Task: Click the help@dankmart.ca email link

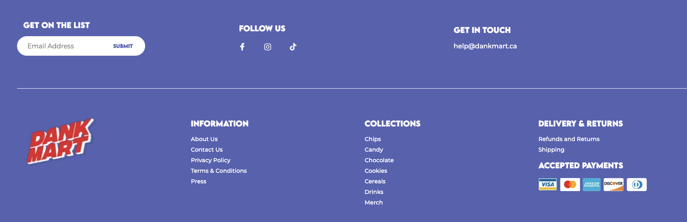Action: [x=485, y=46]
